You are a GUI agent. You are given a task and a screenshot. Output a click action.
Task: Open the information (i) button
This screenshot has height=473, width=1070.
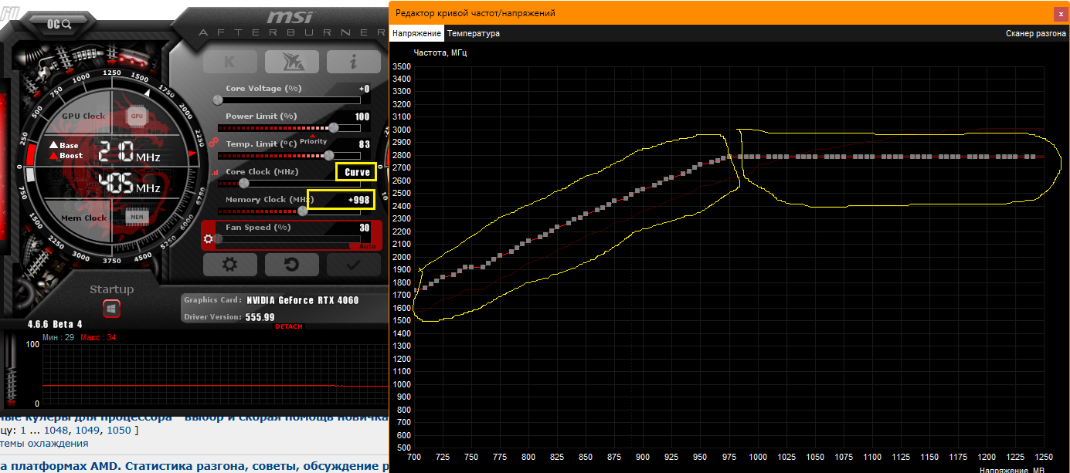pos(353,62)
